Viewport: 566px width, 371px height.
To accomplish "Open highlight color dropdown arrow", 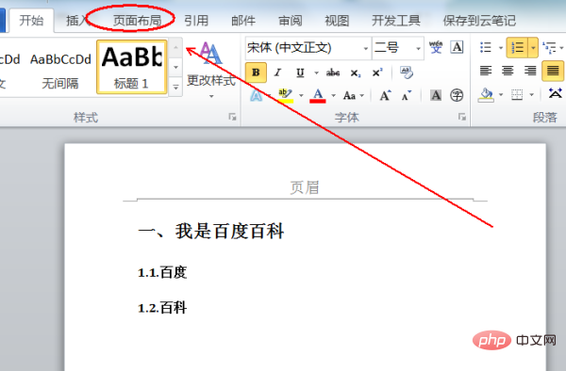I will pos(301,95).
